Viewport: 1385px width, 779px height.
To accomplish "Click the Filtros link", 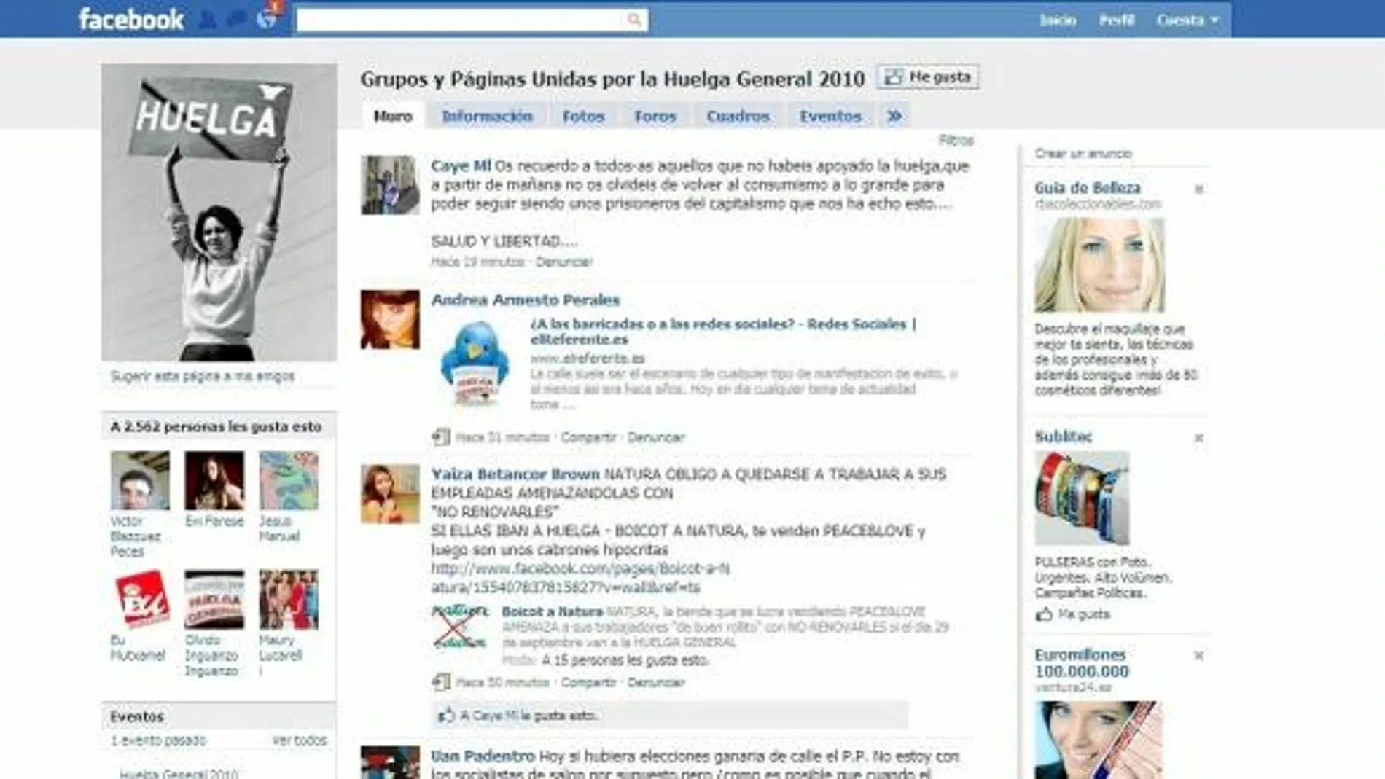I will [x=956, y=140].
